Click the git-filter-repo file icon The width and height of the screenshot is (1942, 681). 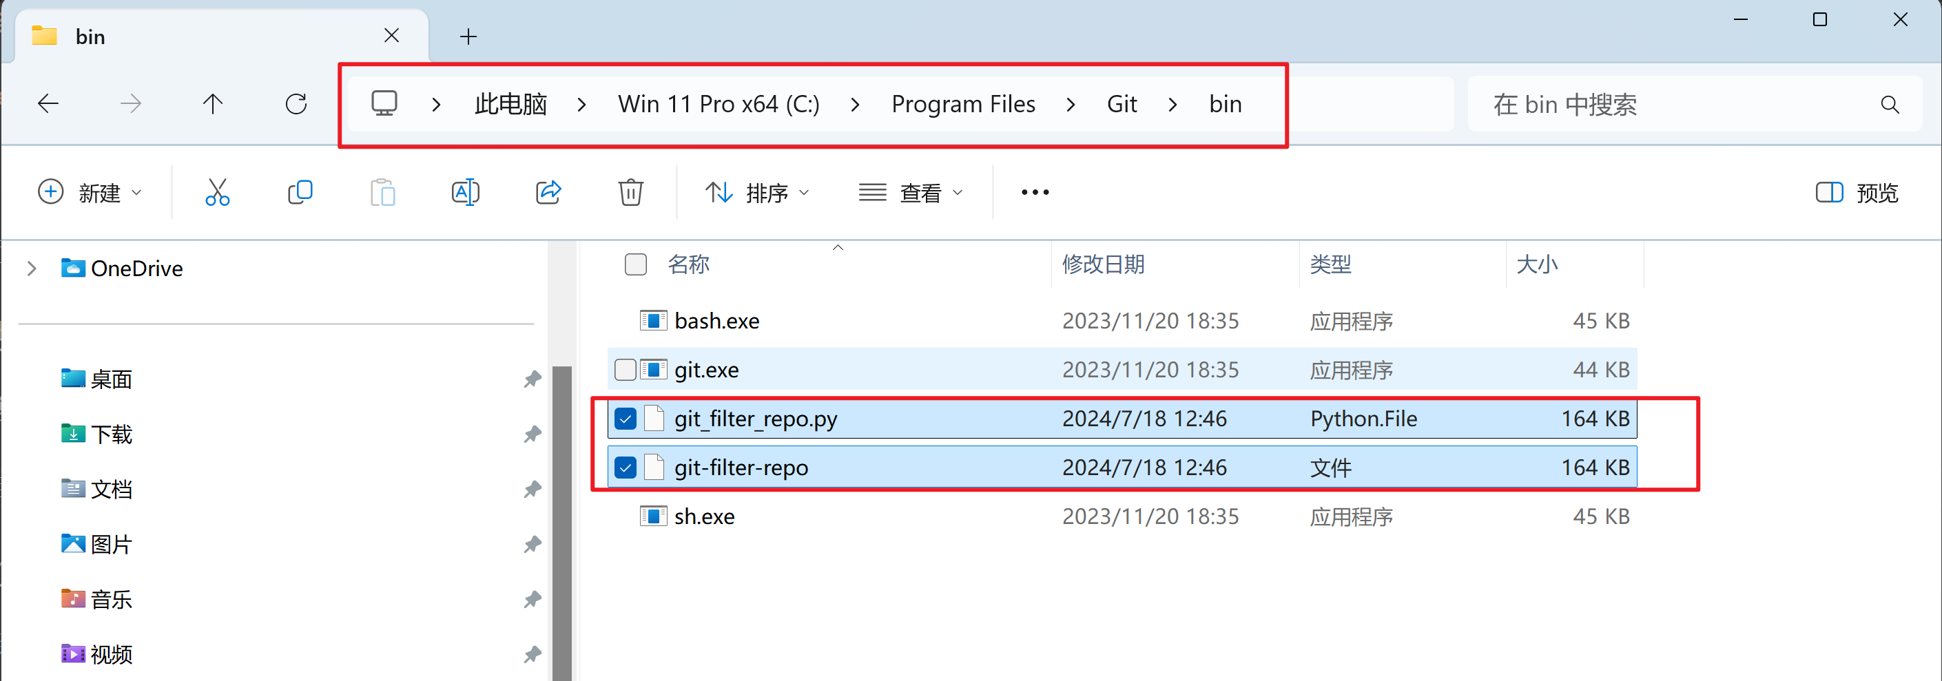pos(654,467)
